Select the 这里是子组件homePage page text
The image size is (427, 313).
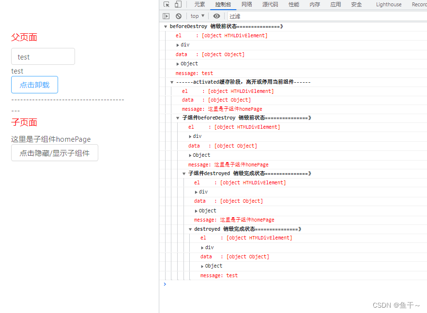51,139
